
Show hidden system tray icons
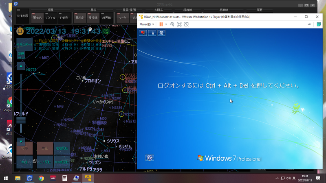277,178
